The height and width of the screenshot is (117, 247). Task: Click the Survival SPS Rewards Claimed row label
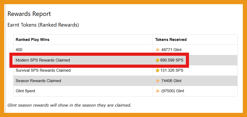(x=43, y=70)
